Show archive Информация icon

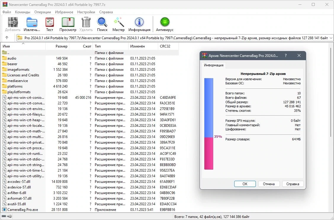coord(139,22)
